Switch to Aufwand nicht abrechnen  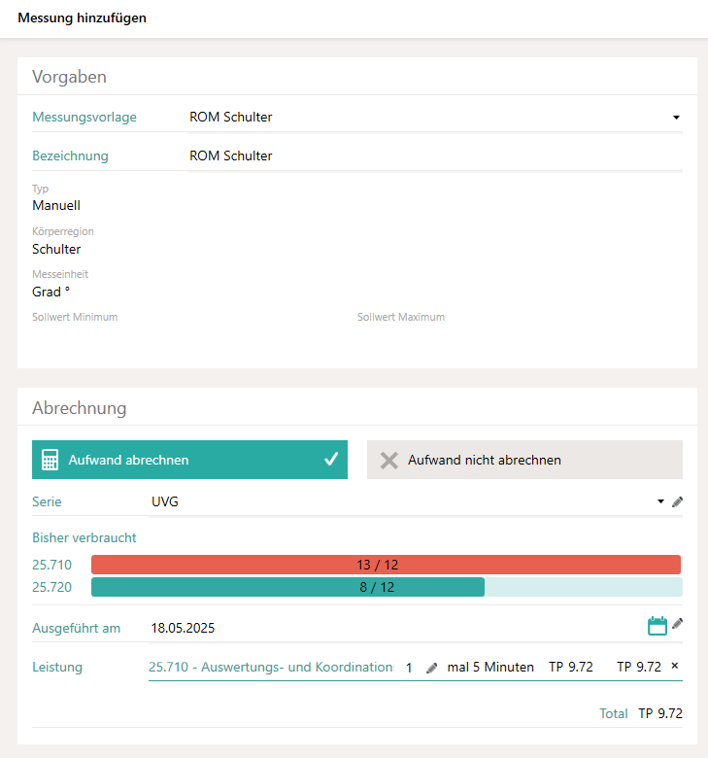point(524,460)
